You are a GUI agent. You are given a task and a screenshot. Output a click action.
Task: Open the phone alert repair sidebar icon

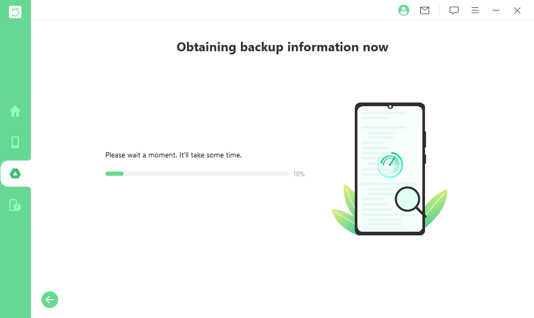(15, 205)
